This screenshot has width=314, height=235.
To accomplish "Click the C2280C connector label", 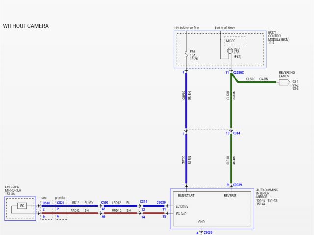I will point(238,72).
